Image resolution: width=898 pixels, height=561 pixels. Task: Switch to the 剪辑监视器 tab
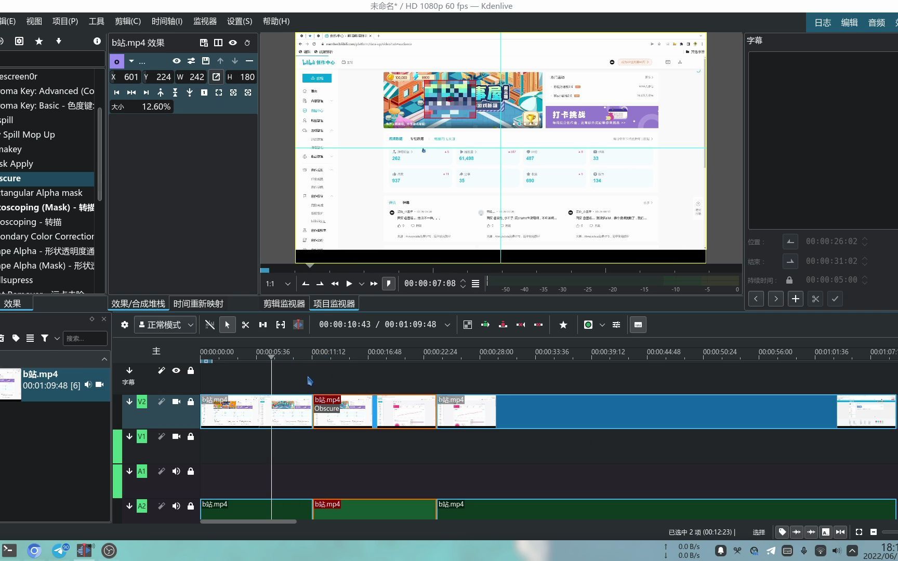(x=284, y=304)
